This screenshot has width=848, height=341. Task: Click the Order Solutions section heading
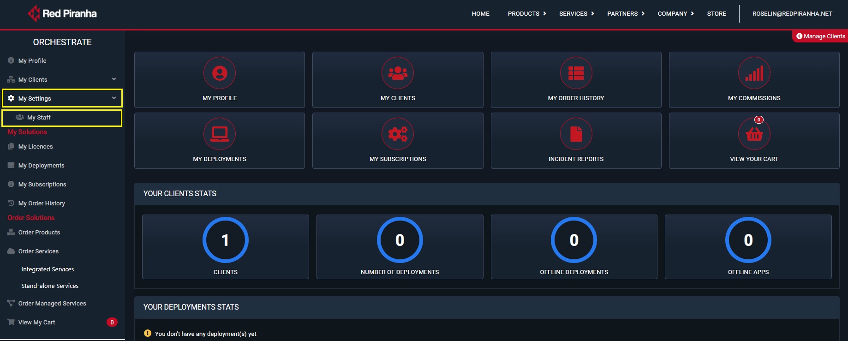31,218
